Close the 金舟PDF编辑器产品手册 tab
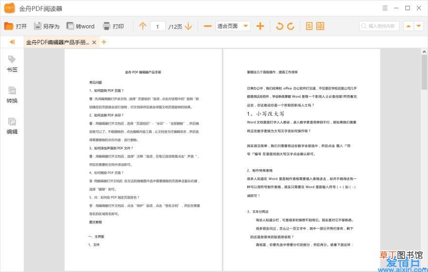 [94, 42]
